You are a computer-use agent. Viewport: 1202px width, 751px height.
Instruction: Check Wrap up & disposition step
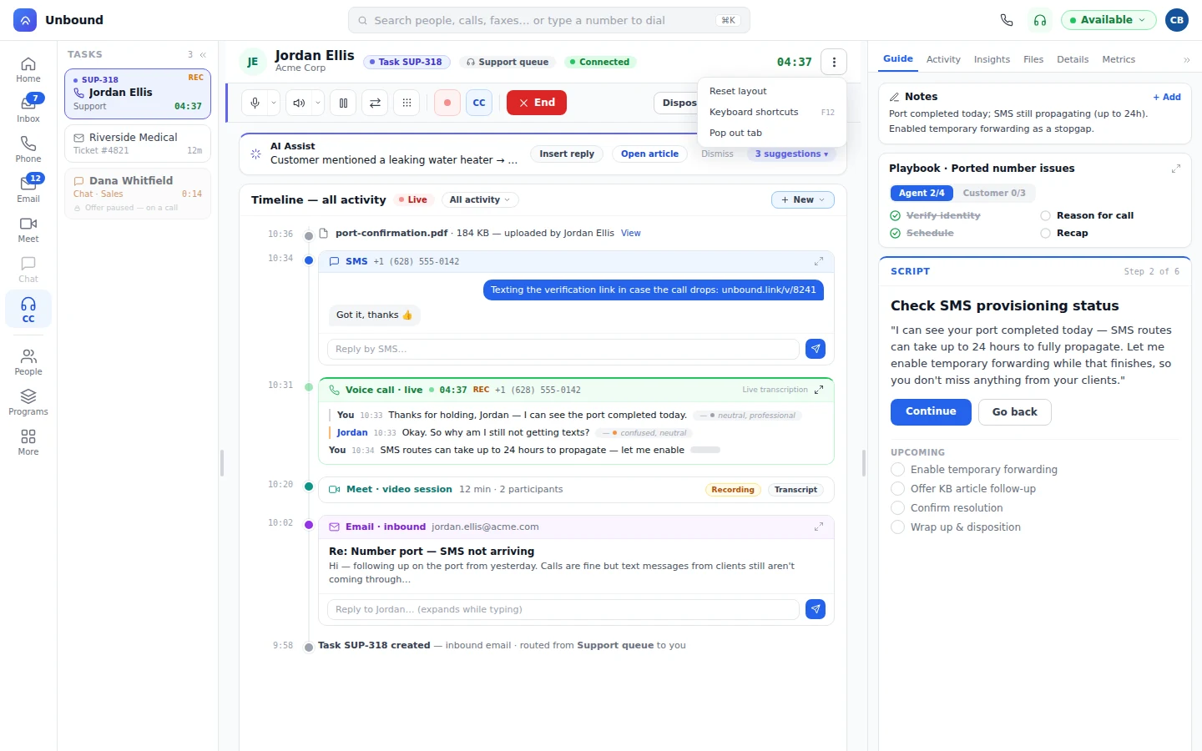[x=898, y=527]
